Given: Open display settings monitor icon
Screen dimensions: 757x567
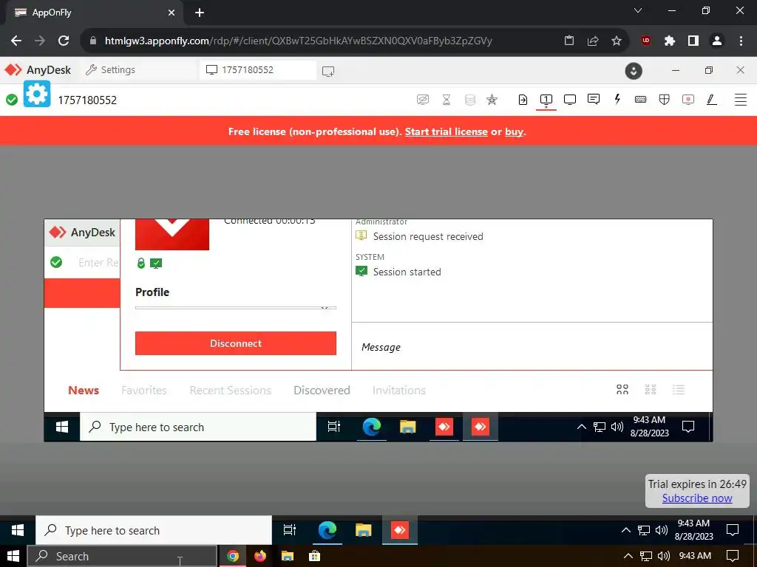Looking at the screenshot, I should tap(570, 100).
